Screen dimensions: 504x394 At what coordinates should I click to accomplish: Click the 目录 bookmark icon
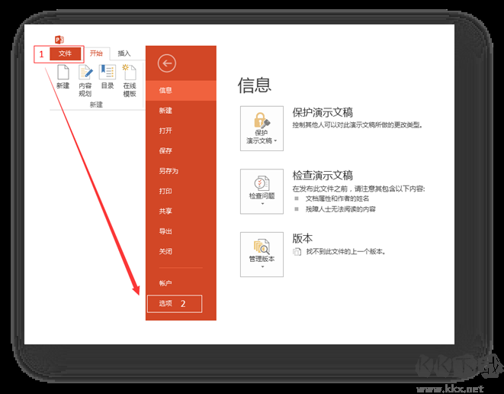click(108, 72)
